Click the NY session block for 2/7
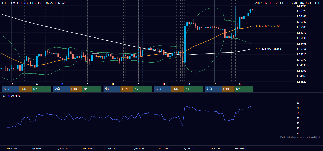323x151 pixels. 244,89
